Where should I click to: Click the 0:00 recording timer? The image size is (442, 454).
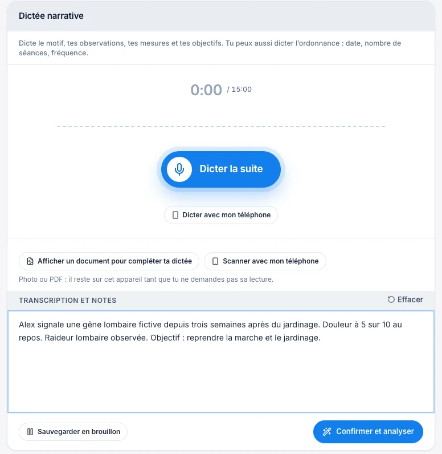[206, 90]
